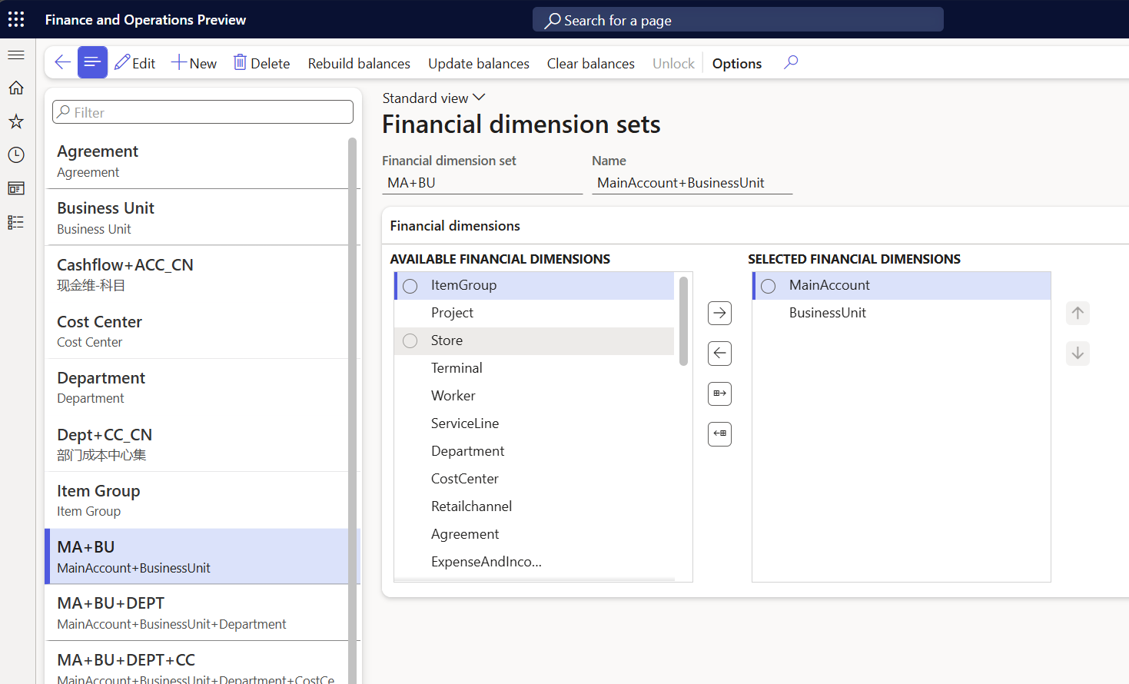
Task: Select the MainAccount radio button
Action: pos(768,285)
